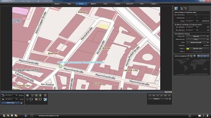Click the yellow Color 1 swatch

(x=188, y=49)
